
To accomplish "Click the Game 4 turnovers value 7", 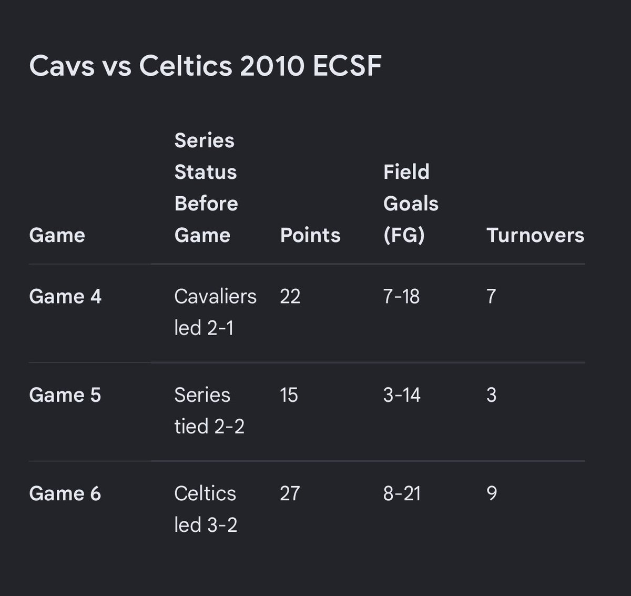I will point(491,297).
